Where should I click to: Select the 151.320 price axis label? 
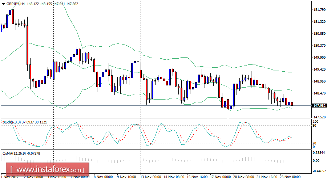[x=319, y=22]
